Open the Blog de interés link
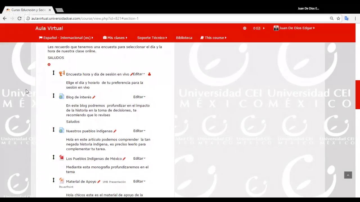The height and width of the screenshot is (202, 360). (x=79, y=97)
